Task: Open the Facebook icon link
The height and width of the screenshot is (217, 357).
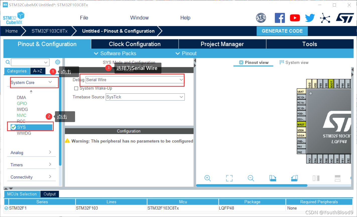Action: click(280, 18)
